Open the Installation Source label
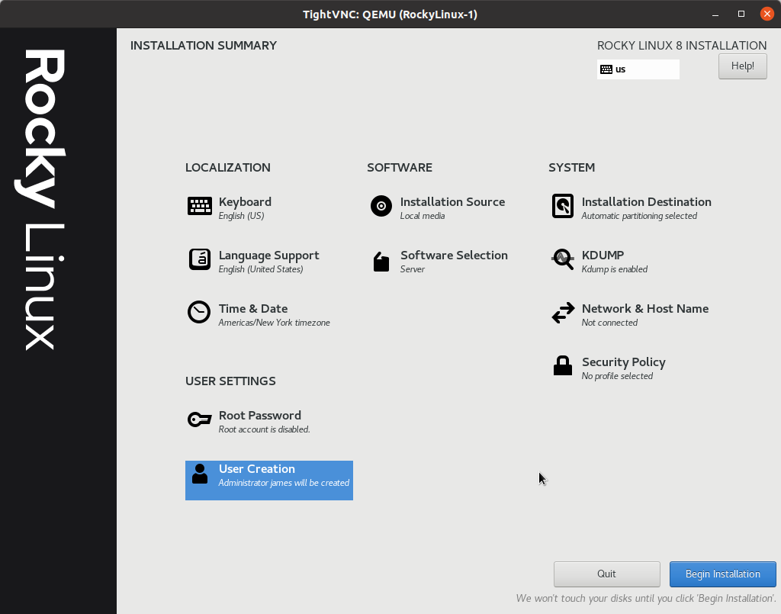Viewport: 781px width, 614px height. [453, 201]
